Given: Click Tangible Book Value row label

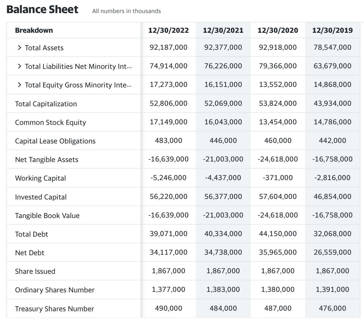Looking at the screenshot, I should click(47, 216).
